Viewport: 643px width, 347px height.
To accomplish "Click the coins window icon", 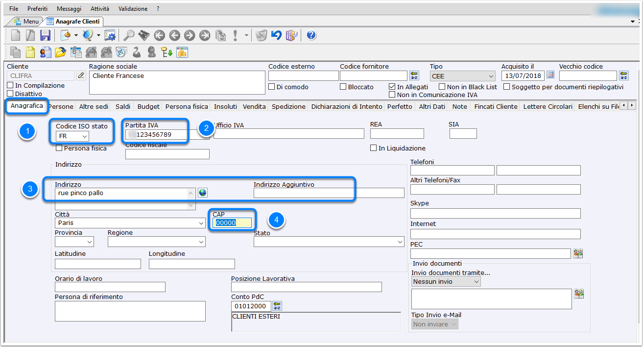I will point(182,51).
